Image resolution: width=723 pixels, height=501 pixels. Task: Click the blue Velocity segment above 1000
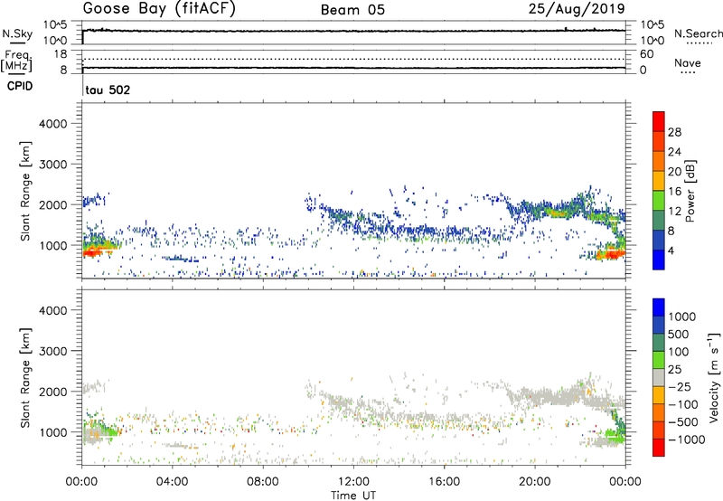659,307
